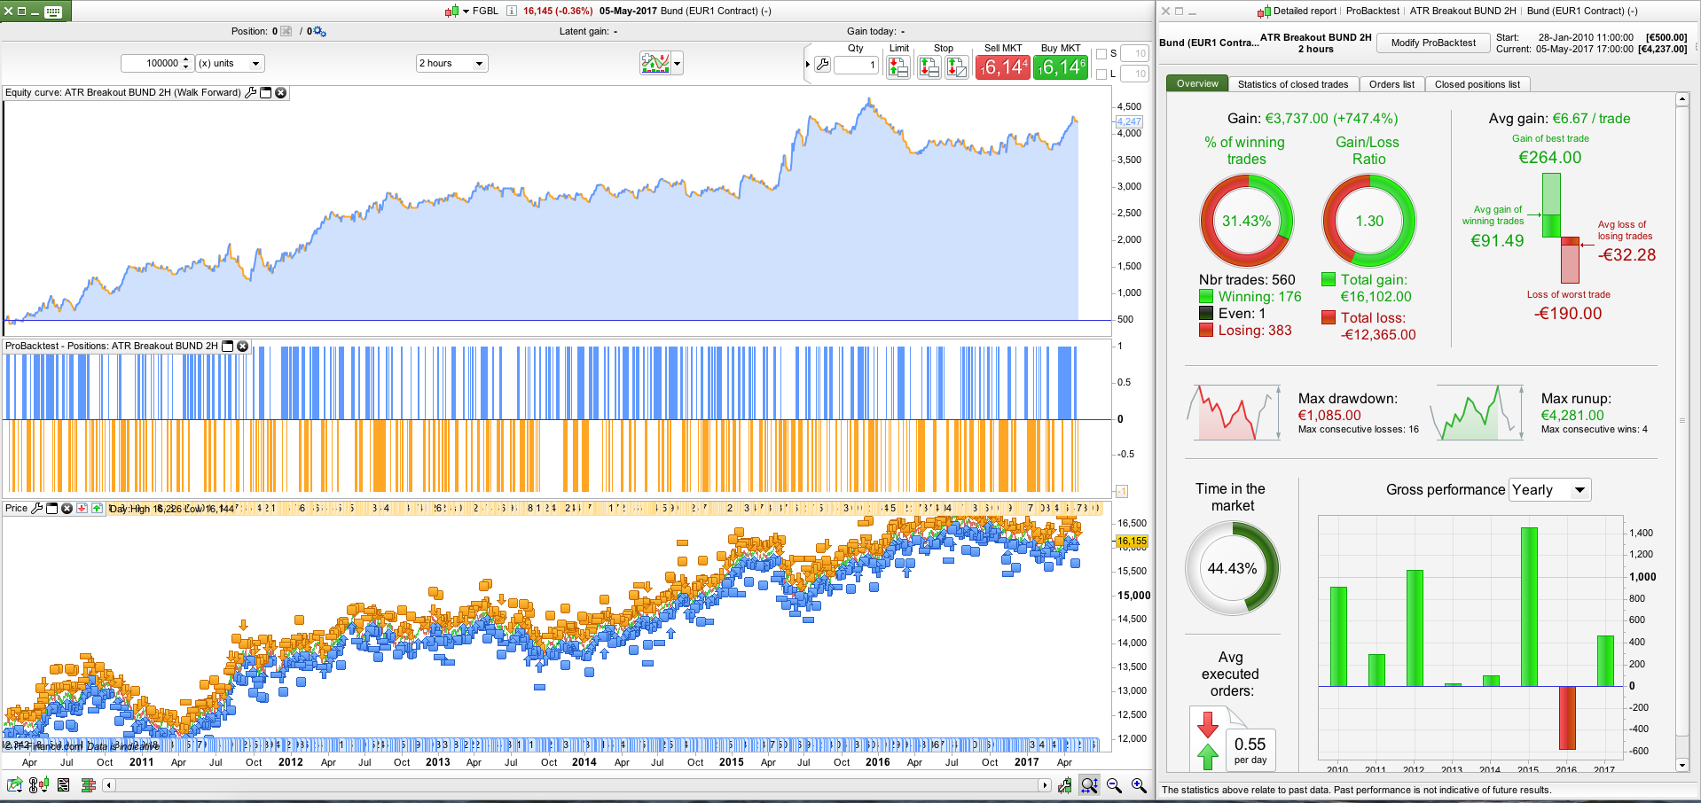The image size is (1701, 803).
Task: Open the (x) units dropdown
Action: coord(230,64)
